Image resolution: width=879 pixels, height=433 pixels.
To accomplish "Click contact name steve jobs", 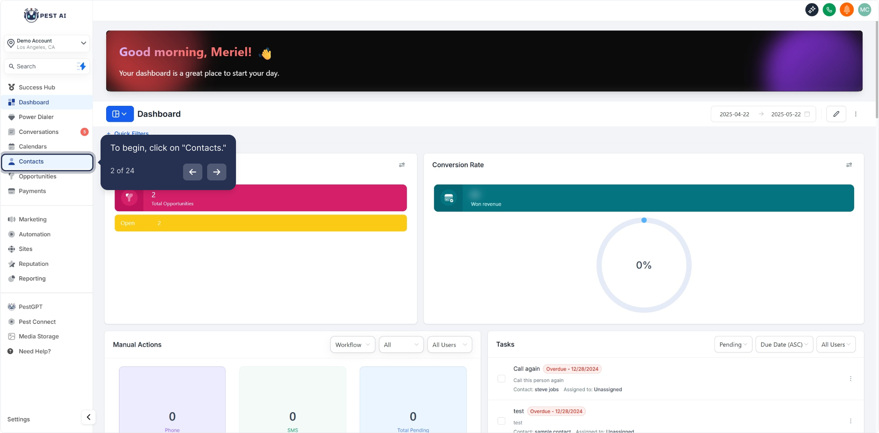I will (546, 389).
